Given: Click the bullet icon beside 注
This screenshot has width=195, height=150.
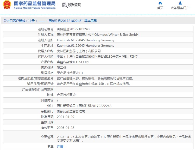Looking at the screenshot, I should [48, 146].
